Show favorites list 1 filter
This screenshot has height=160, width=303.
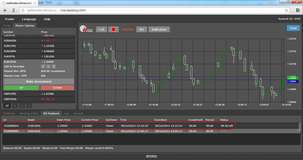pos(15,105)
